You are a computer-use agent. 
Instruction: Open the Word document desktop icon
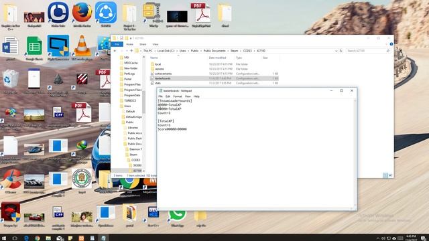pos(11,48)
